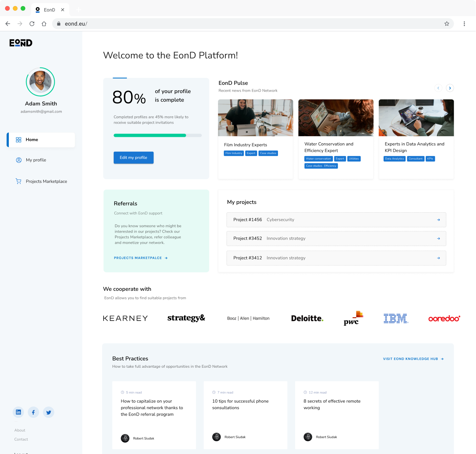Click the bookmark star in the address bar

pyautogui.click(x=447, y=24)
